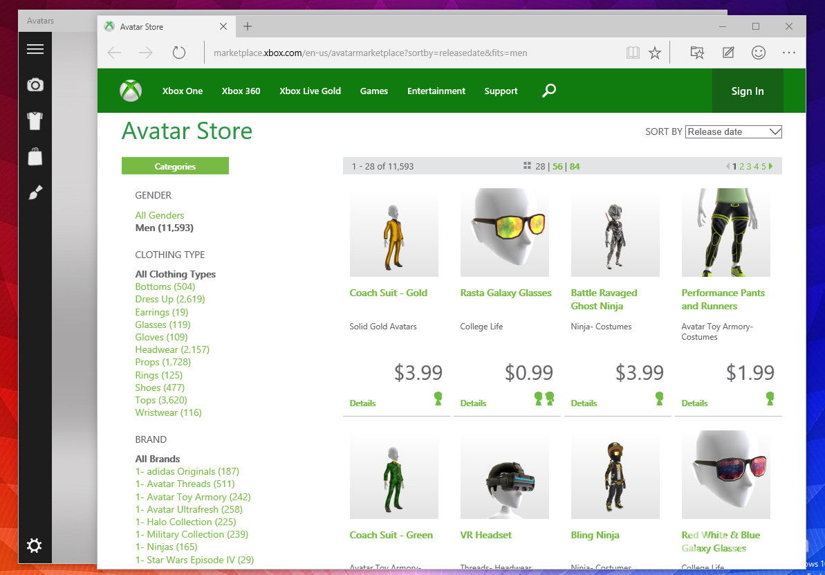Click the Sign In button
825x575 pixels.
coord(747,91)
